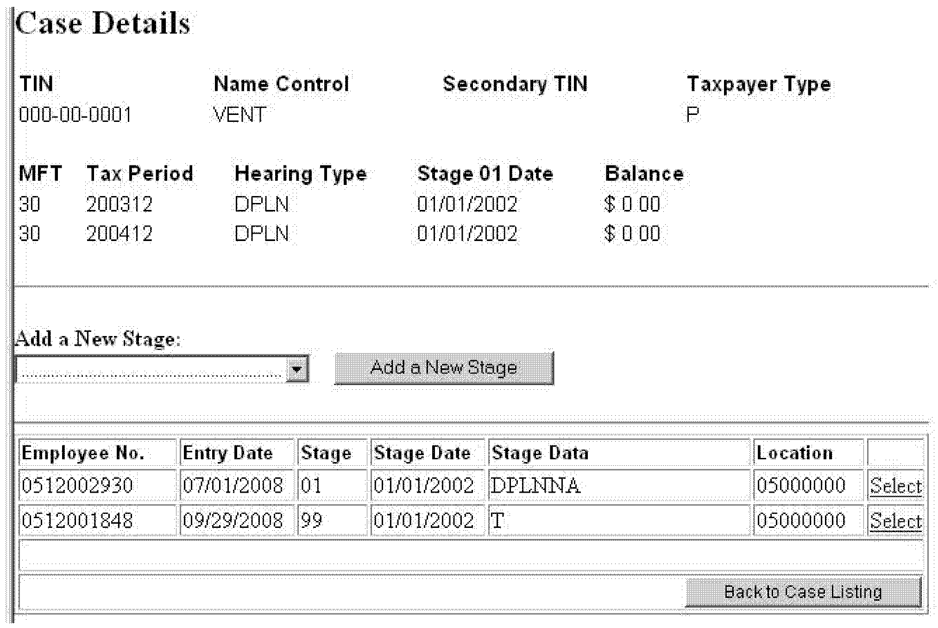Viewport: 938px width, 628px height.
Task: Click the DPLNNA stage data cell
Action: click(535, 486)
